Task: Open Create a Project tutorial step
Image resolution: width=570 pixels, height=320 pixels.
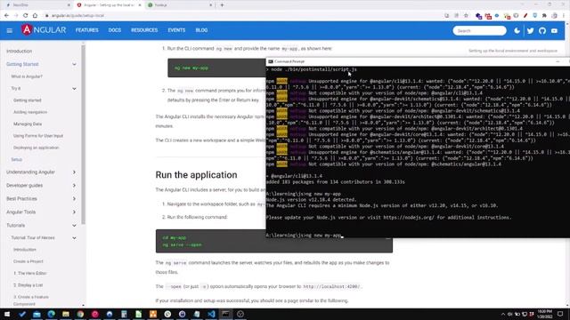Action: pyautogui.click(x=28, y=261)
